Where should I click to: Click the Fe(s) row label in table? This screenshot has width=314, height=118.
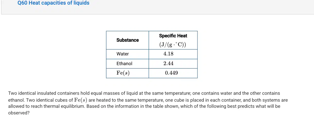123,73
